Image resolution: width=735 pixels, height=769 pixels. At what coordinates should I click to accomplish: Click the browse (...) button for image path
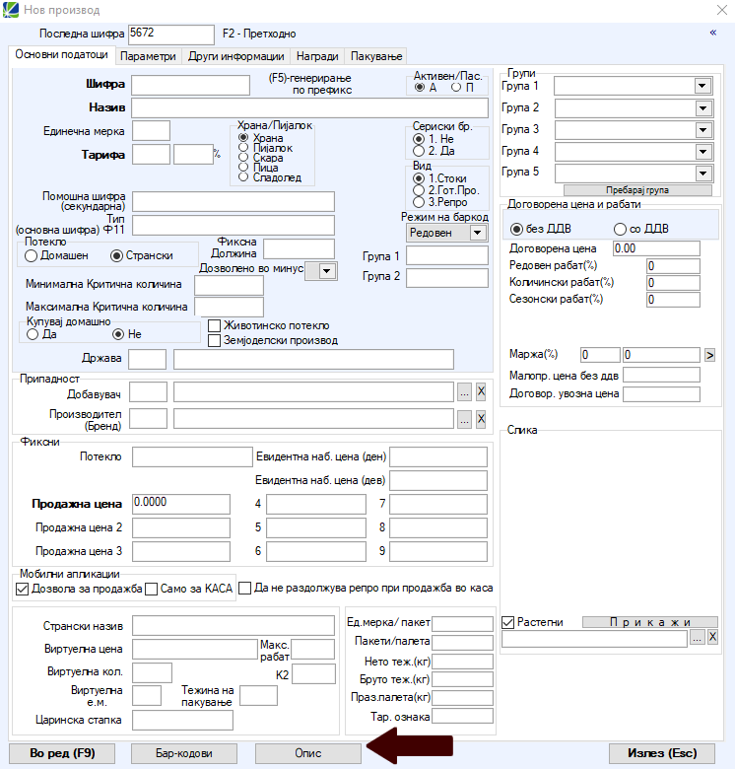coord(697,638)
